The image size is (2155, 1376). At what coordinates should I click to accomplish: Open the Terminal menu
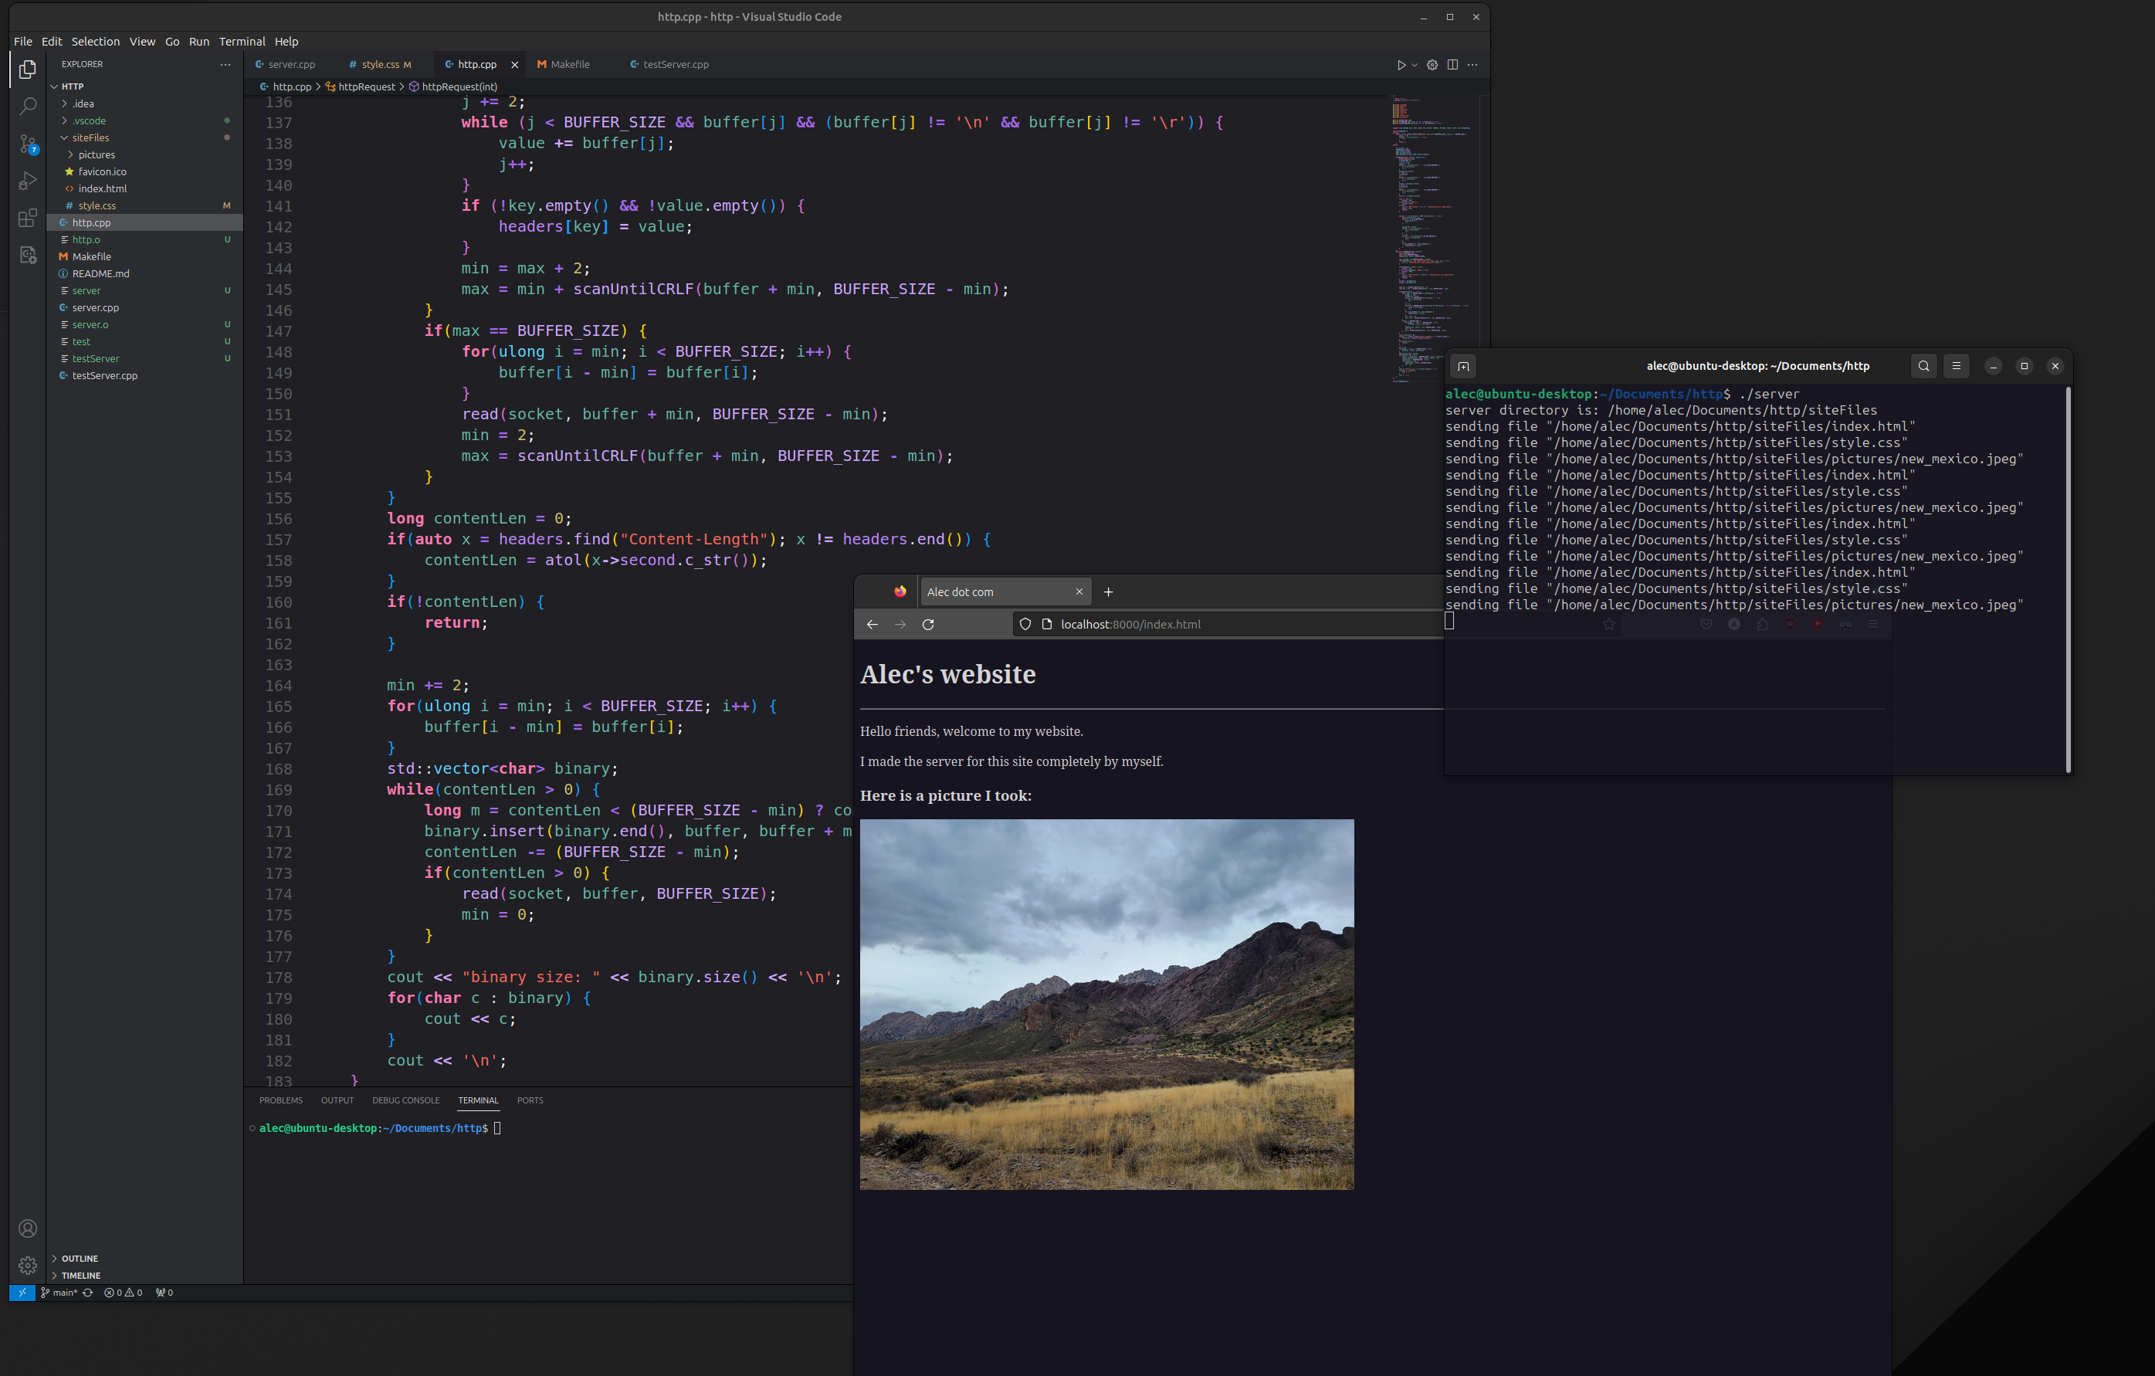(242, 41)
